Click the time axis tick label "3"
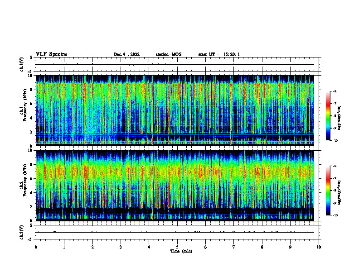This screenshot has height=277, width=359. [121, 247]
